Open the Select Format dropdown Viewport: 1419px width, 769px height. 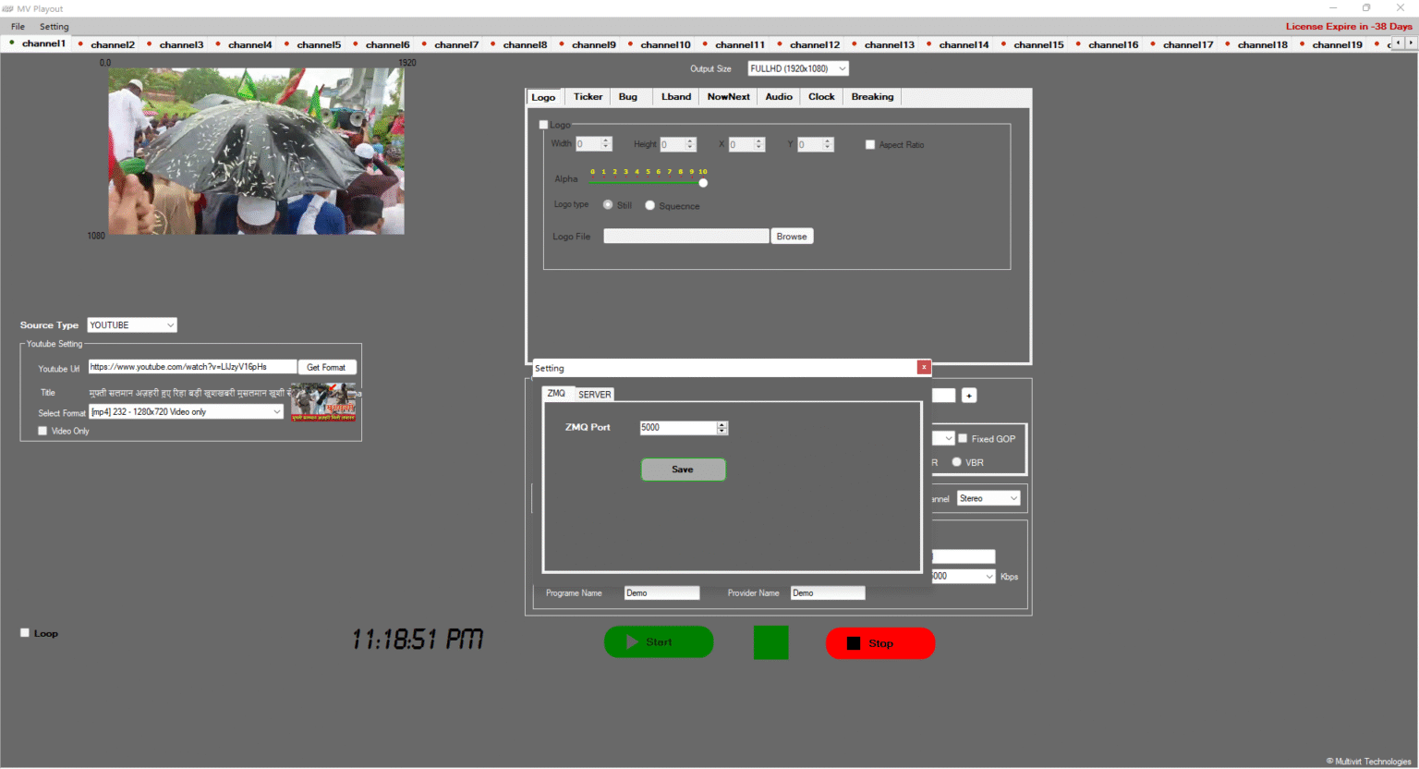click(x=186, y=412)
